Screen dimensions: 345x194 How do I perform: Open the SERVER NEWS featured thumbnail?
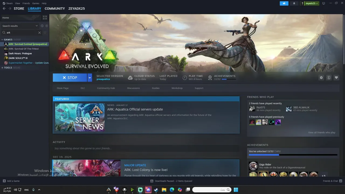coord(80,117)
